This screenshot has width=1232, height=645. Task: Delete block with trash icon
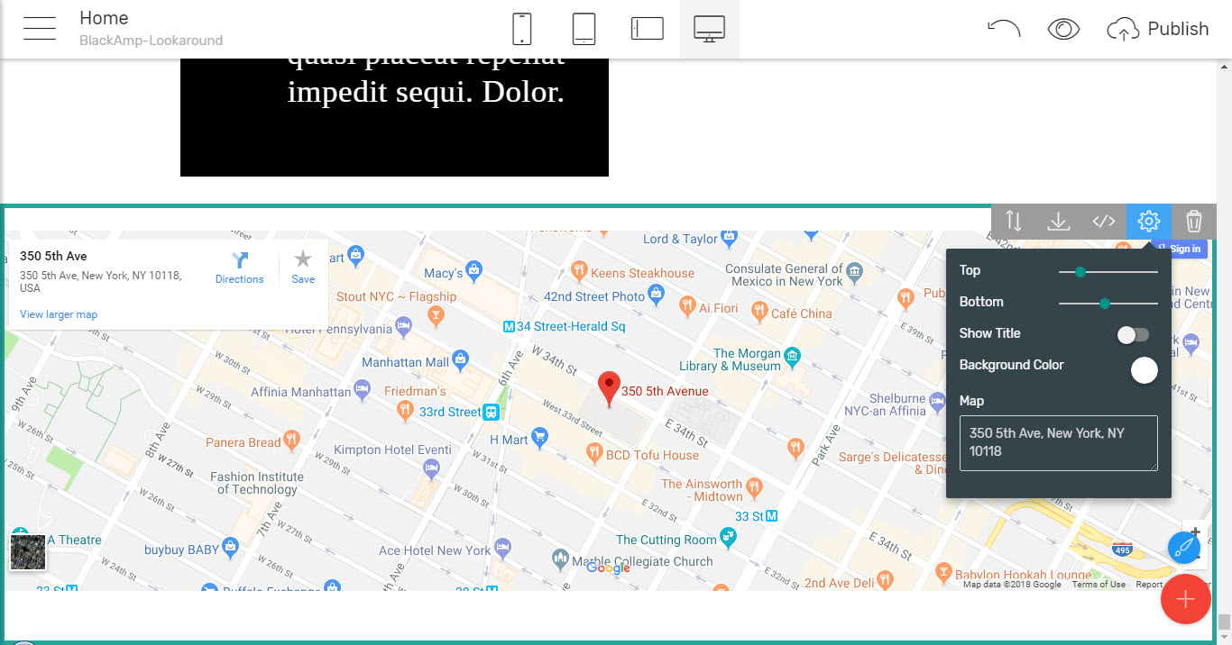pos(1194,222)
